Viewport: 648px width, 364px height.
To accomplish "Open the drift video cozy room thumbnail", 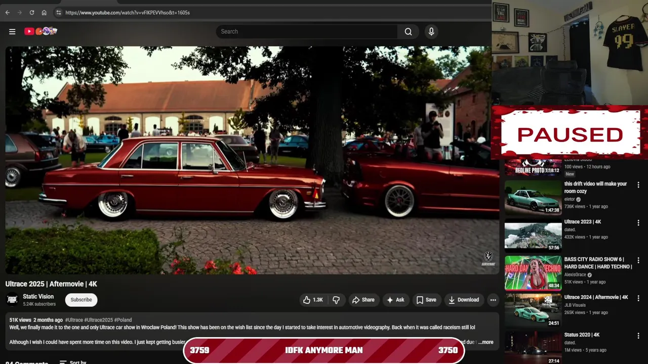I will pyautogui.click(x=533, y=197).
